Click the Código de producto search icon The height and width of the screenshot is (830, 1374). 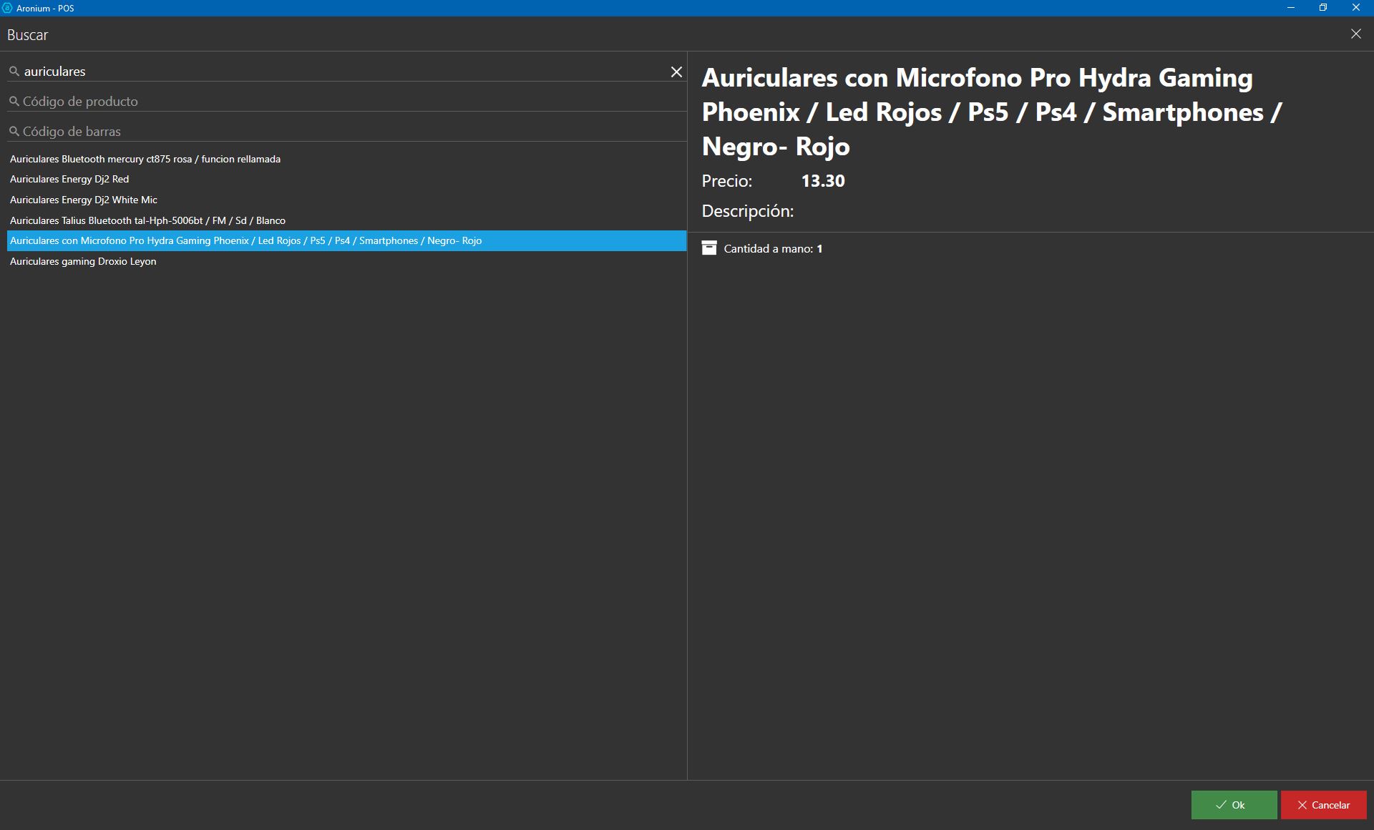tap(14, 102)
